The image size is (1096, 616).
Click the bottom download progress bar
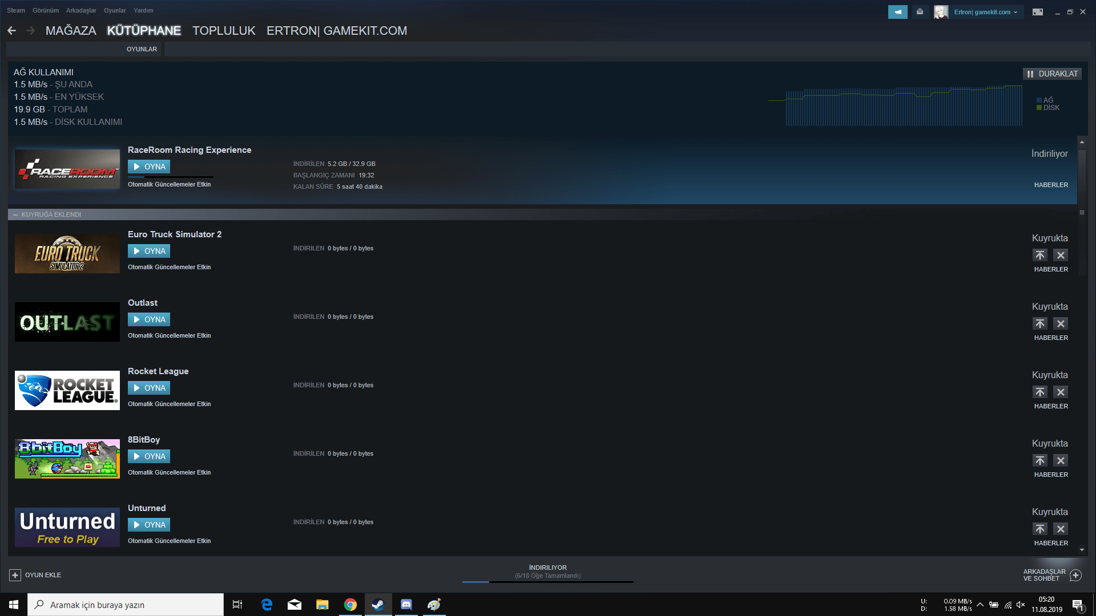(x=547, y=582)
